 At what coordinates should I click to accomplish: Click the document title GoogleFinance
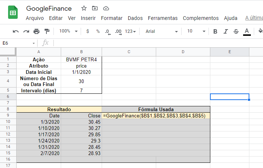point(49,8)
